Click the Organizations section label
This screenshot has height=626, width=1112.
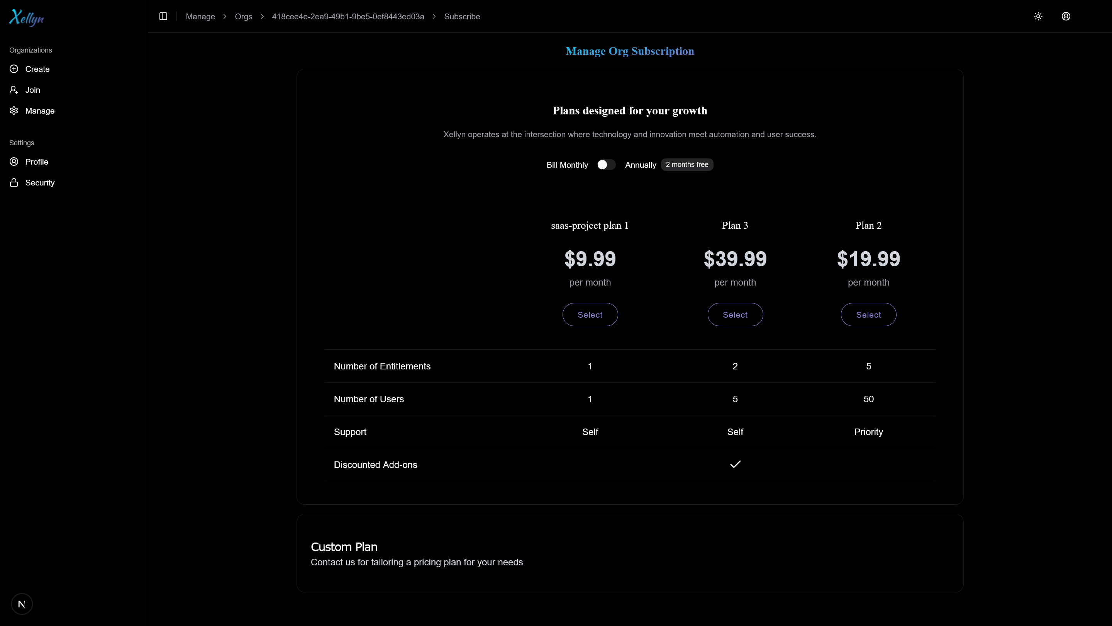(31, 50)
